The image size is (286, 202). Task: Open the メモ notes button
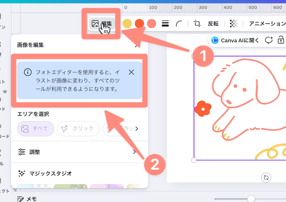point(27,199)
